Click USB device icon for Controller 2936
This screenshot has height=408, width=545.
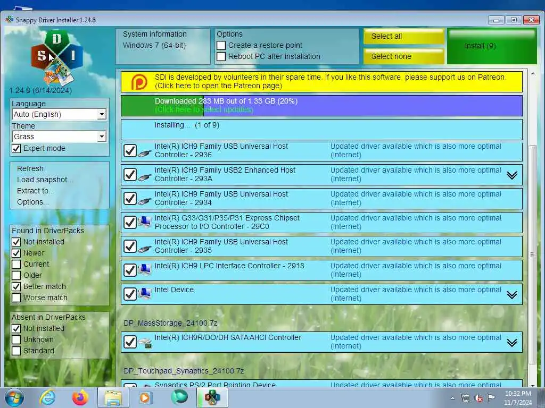point(144,153)
